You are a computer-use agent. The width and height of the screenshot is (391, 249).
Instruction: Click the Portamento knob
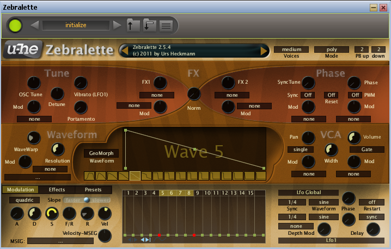pos(81,108)
